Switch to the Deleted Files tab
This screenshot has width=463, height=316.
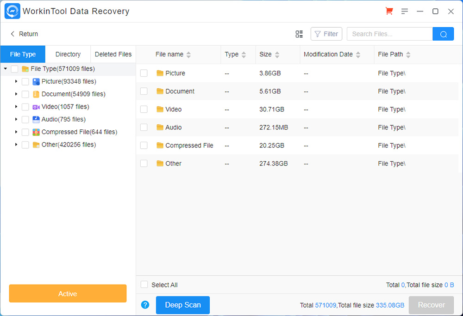[113, 54]
